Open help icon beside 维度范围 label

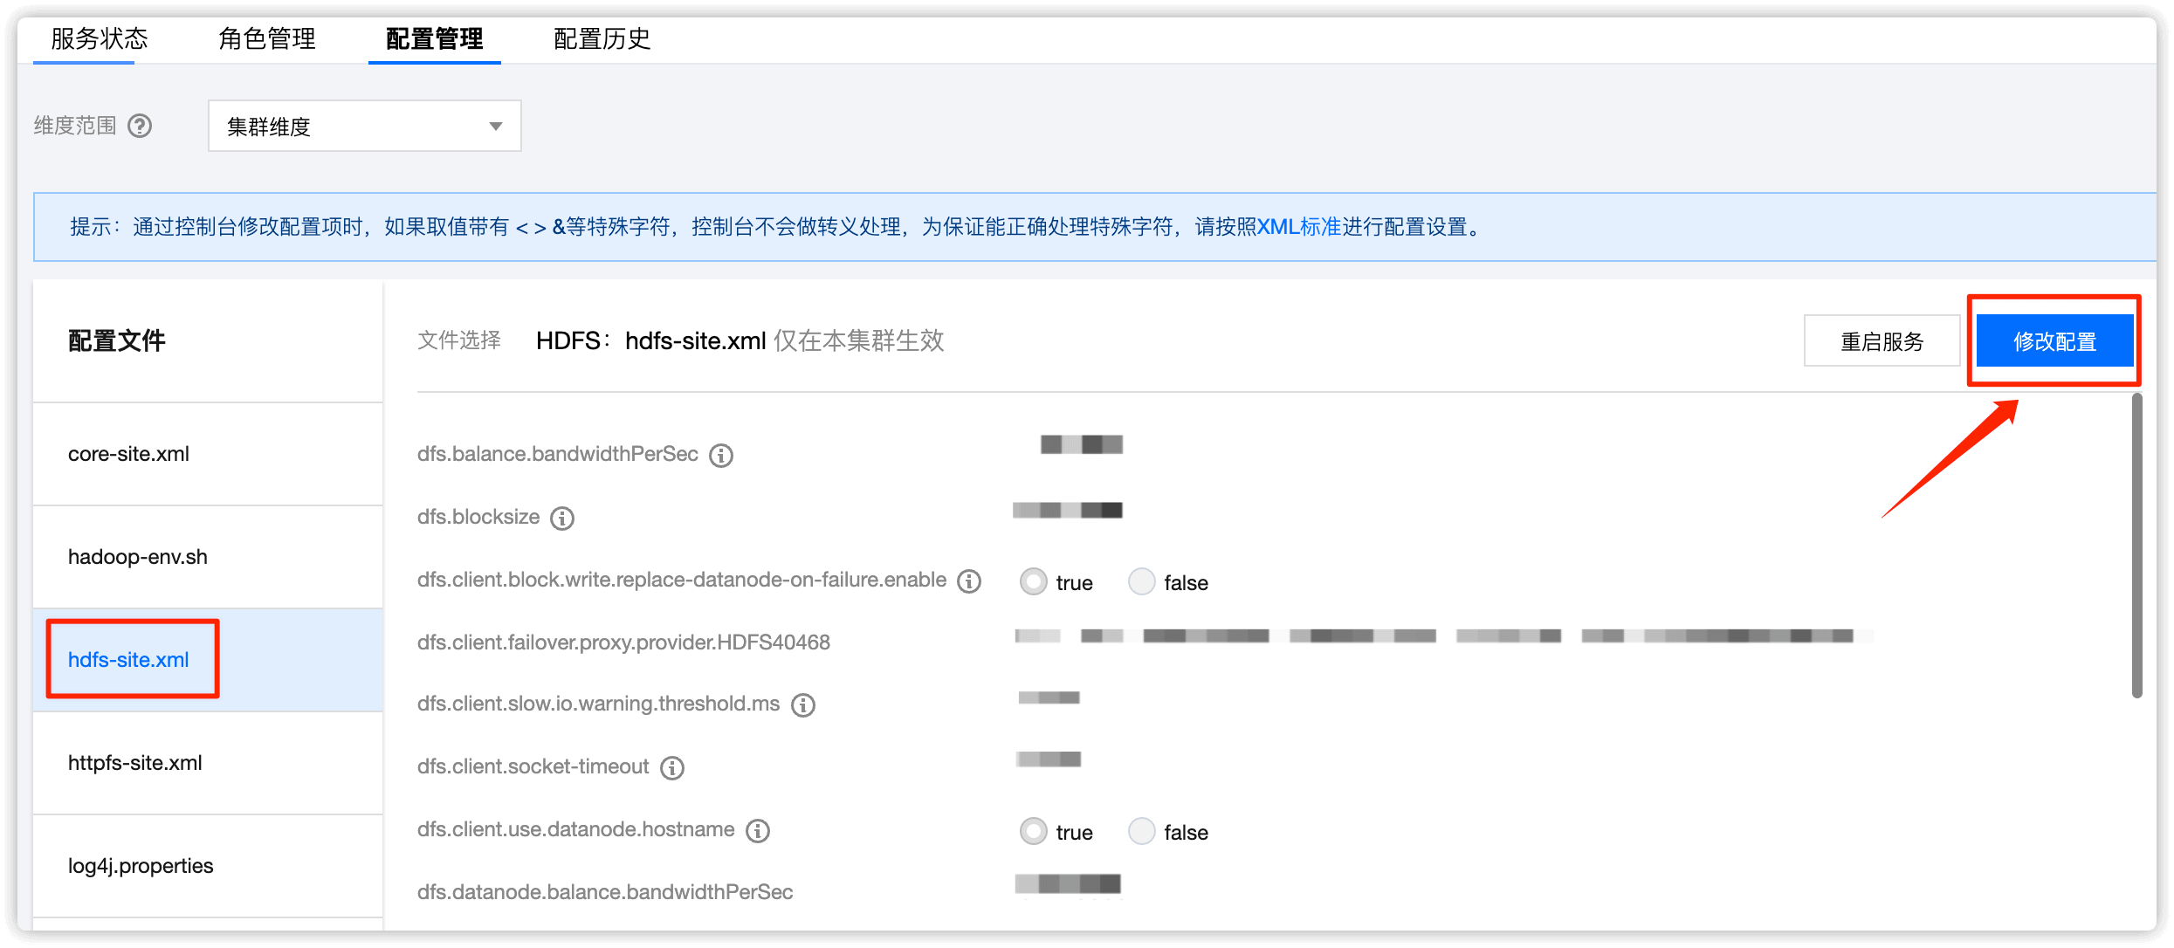[x=140, y=127]
